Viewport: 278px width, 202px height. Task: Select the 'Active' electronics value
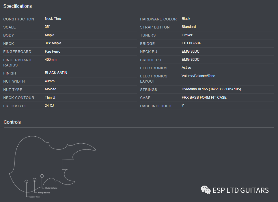coord(186,68)
